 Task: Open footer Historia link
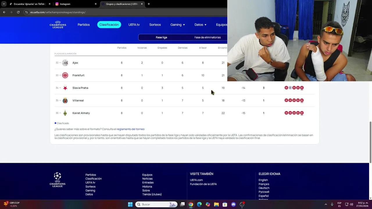147,186
